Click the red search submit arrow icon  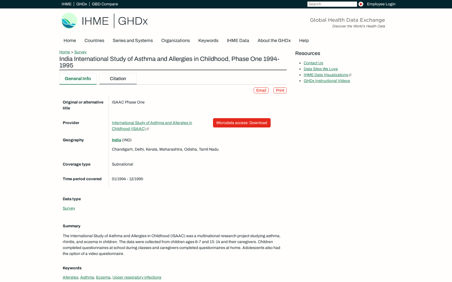pyautogui.click(x=361, y=4)
